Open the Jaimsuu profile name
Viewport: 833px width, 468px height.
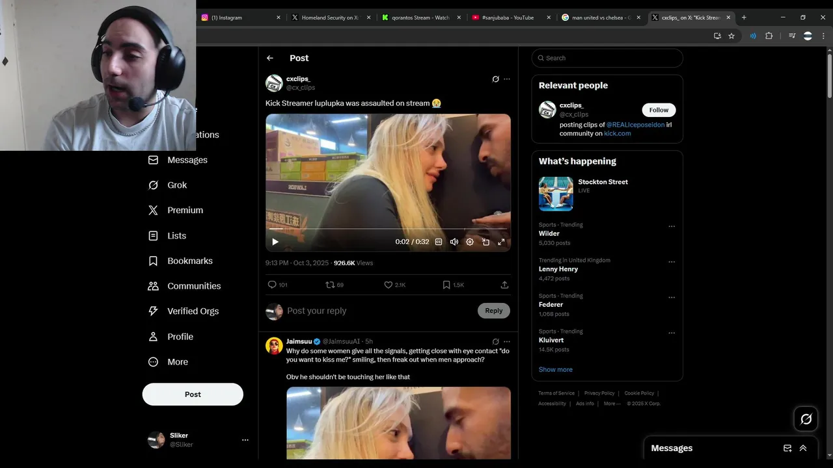[x=299, y=341]
